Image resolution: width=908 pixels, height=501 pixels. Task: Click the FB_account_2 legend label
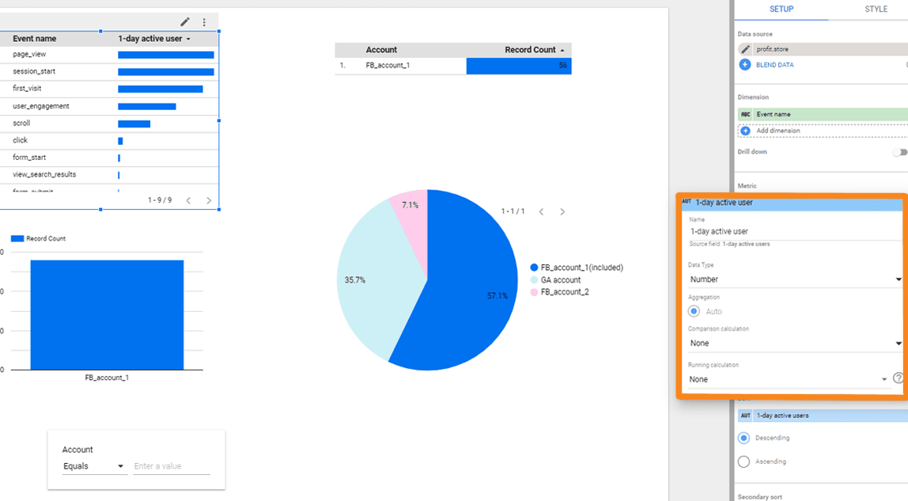coord(565,292)
